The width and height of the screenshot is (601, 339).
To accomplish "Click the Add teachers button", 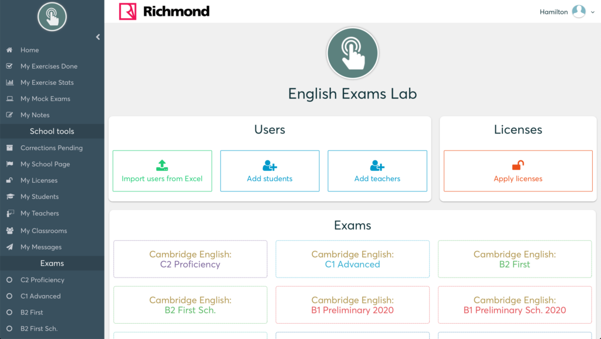I will (x=377, y=171).
